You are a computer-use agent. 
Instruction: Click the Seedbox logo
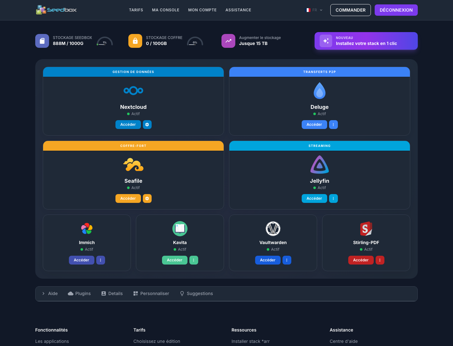[56, 10]
